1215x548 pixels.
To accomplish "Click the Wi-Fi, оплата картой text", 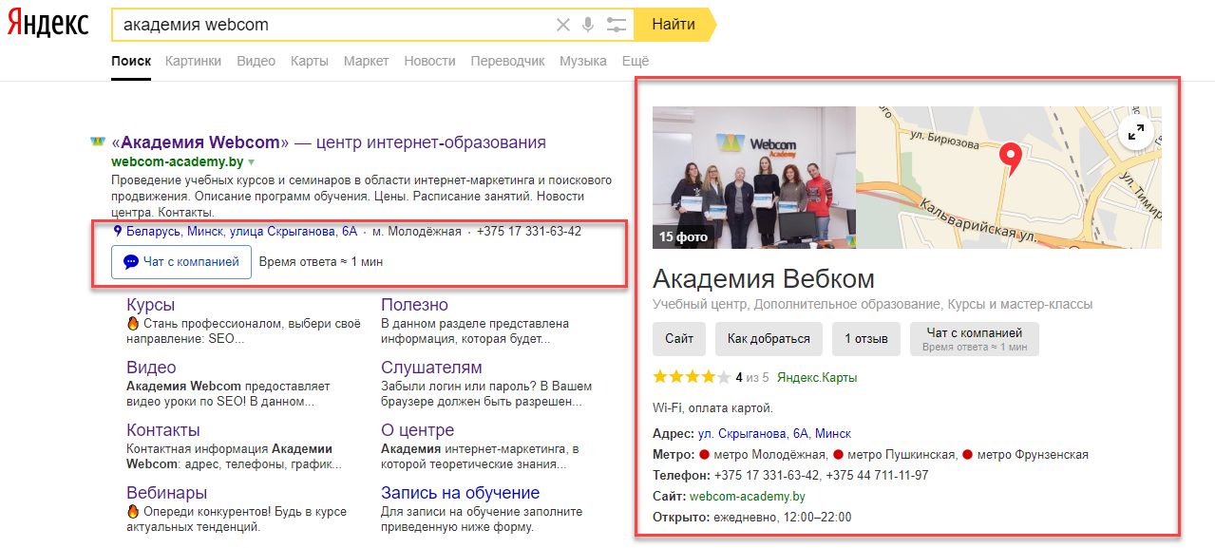I will 712,407.
